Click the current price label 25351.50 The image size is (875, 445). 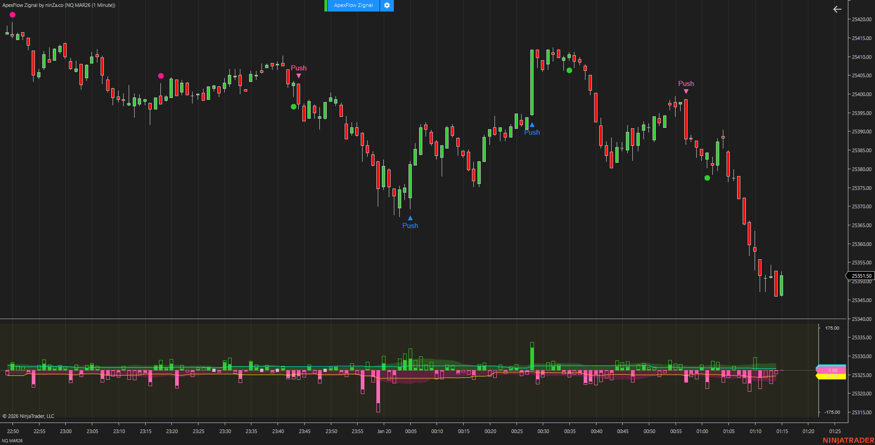tap(861, 276)
